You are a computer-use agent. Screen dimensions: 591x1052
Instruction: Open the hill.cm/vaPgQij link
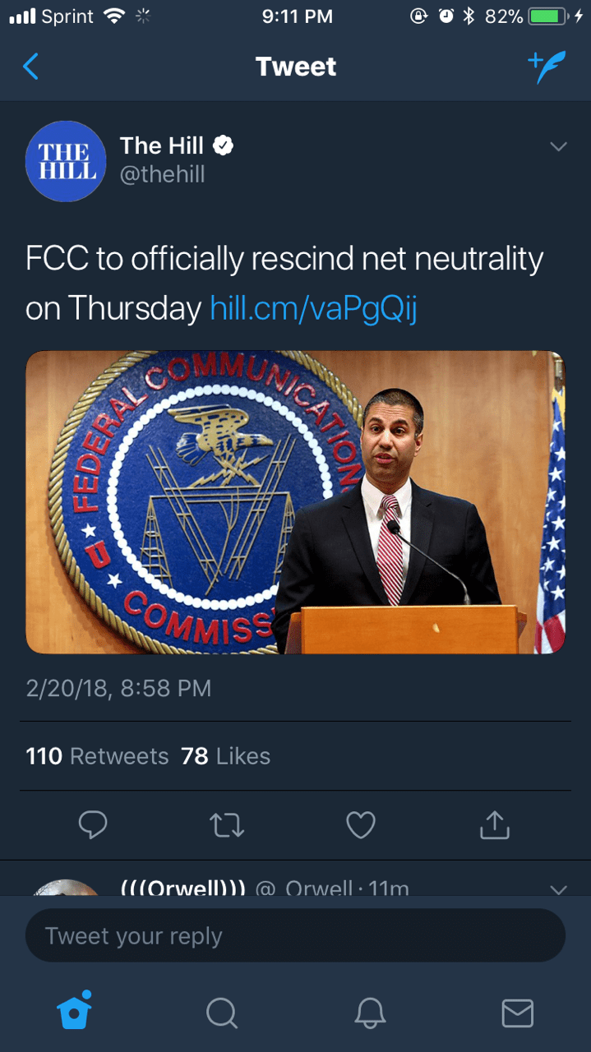314,307
